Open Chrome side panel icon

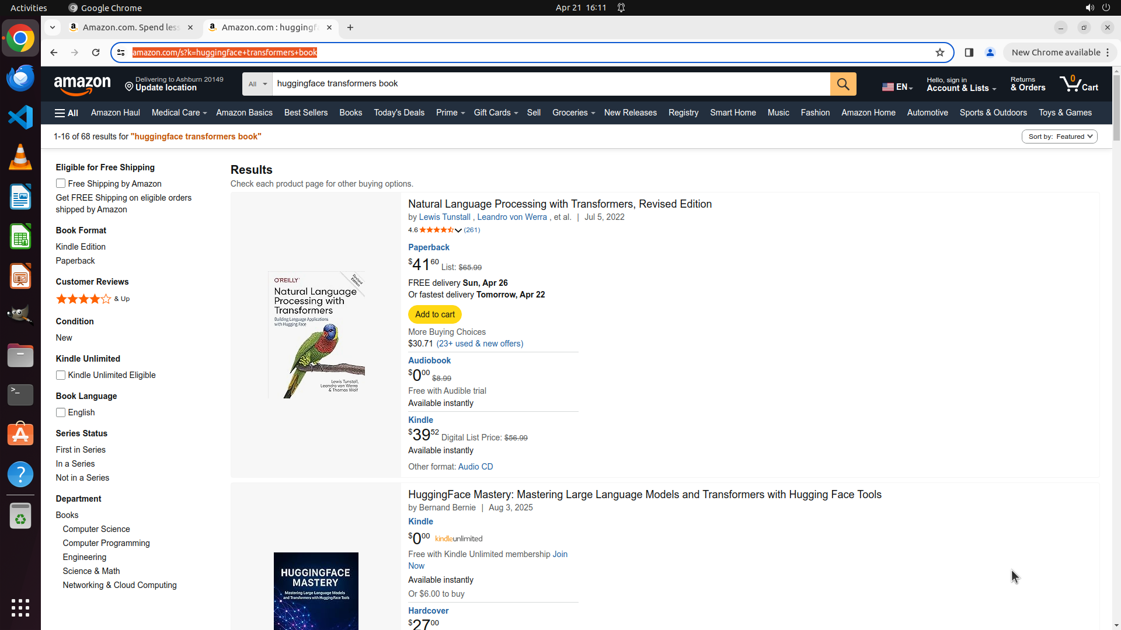point(969,52)
